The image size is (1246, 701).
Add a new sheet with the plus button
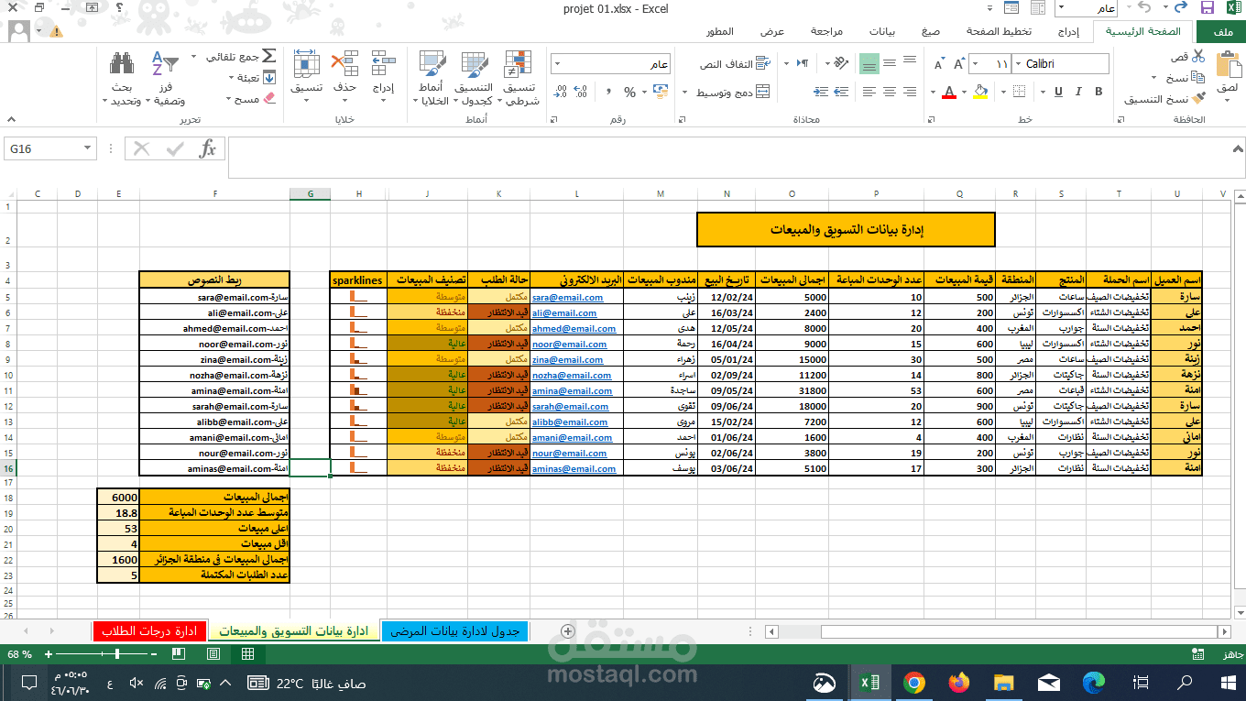[567, 630]
